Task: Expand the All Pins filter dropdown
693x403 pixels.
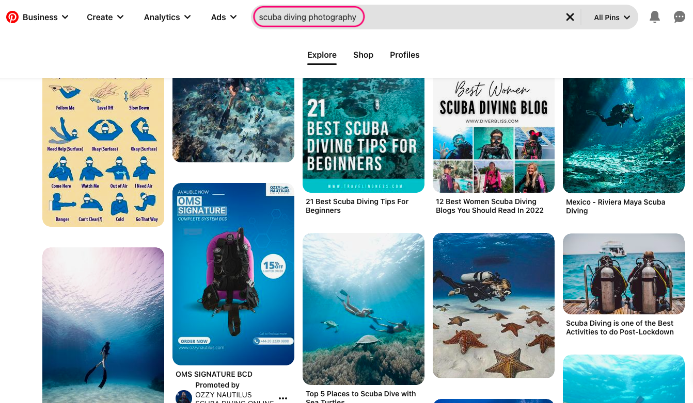Action: point(611,16)
